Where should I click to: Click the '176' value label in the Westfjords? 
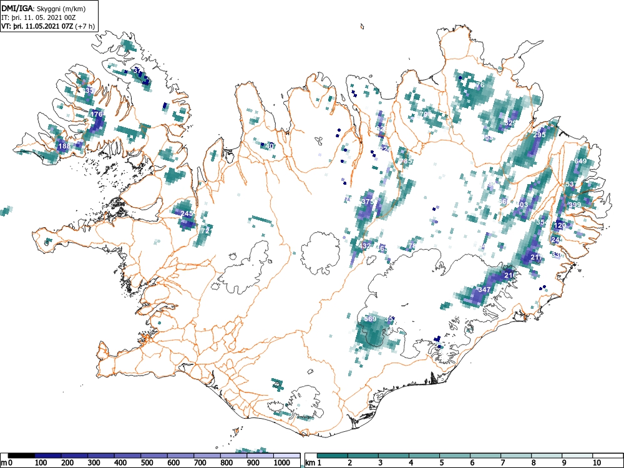pyautogui.click(x=97, y=114)
